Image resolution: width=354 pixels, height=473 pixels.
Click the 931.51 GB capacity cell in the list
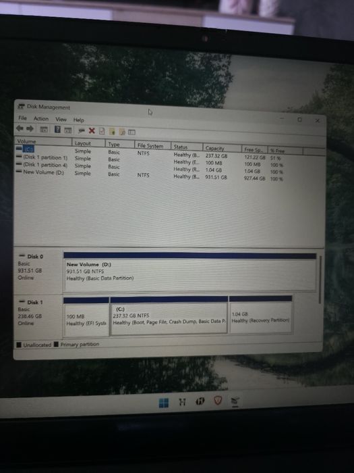tap(216, 177)
